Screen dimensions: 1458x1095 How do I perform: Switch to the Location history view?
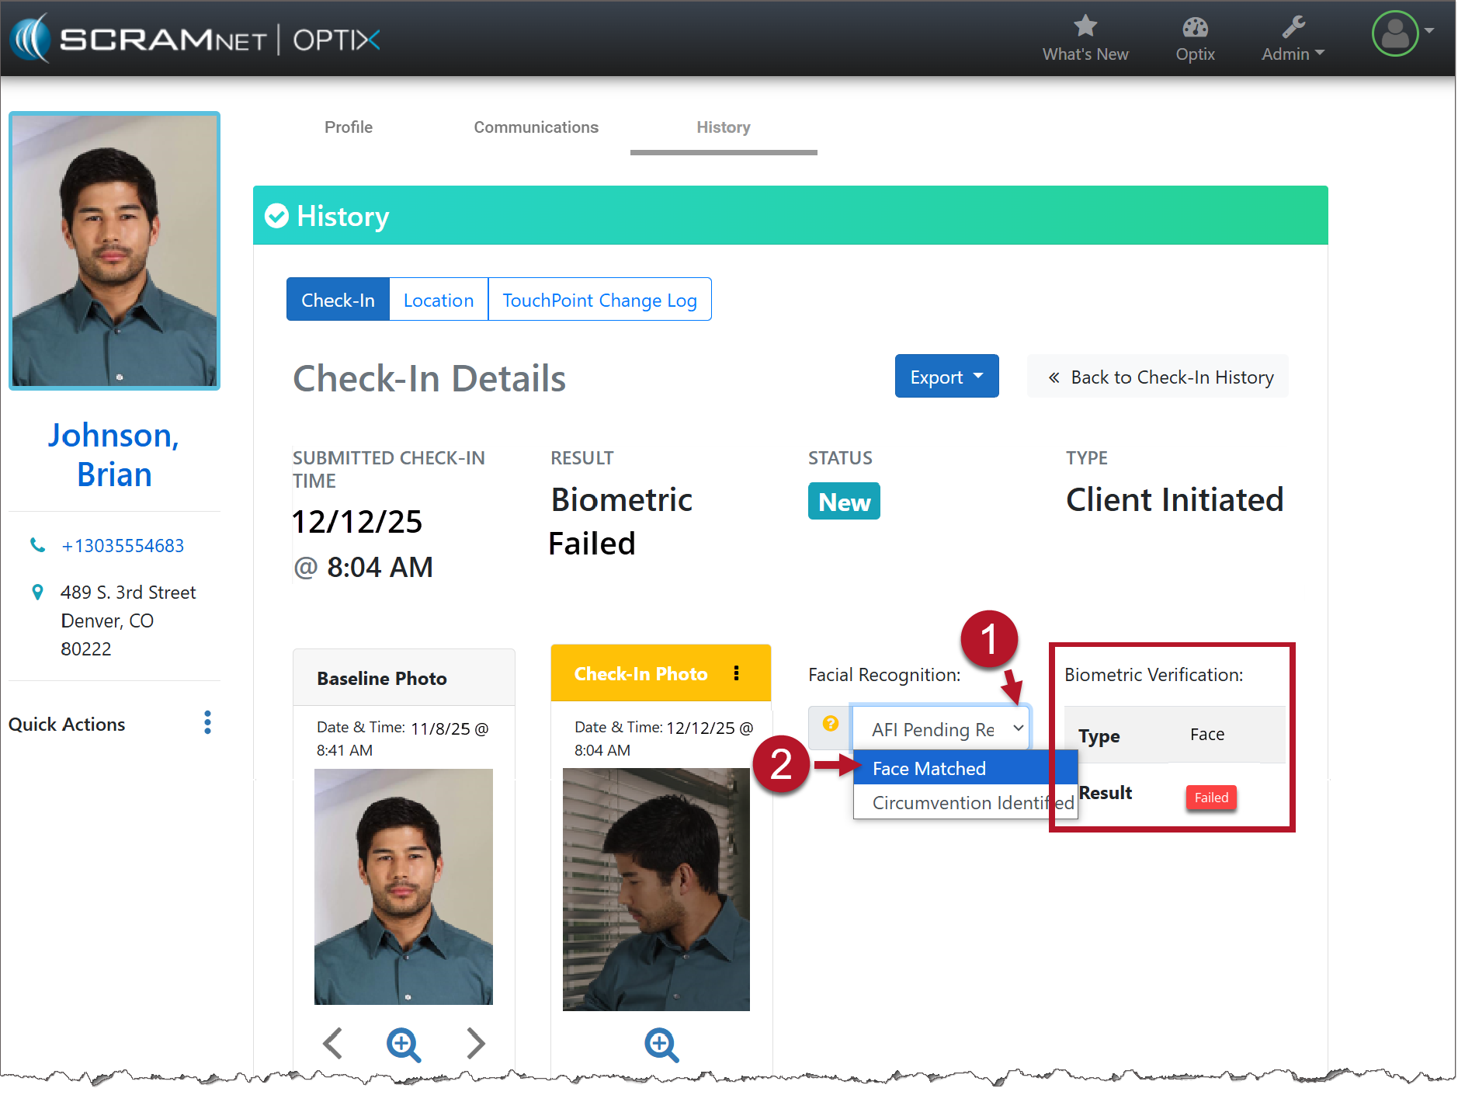tap(438, 300)
